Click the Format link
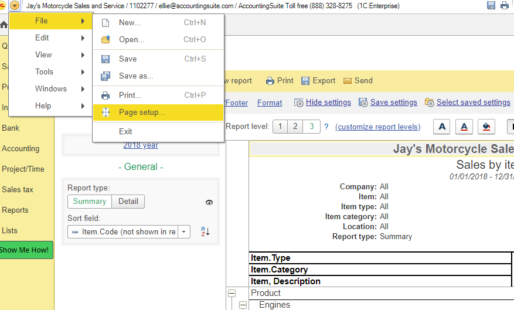 [270, 103]
